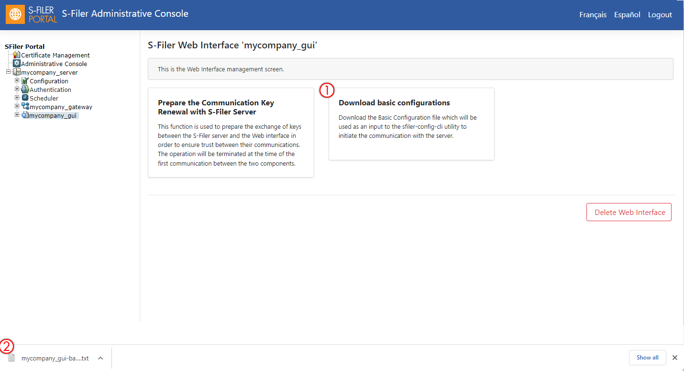This screenshot has height=371, width=684.
Task: Expand the mycompany_gateway tree node
Action: [17, 106]
